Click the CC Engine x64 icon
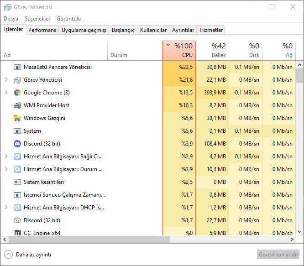The height and width of the screenshot is (266, 304). (17, 233)
